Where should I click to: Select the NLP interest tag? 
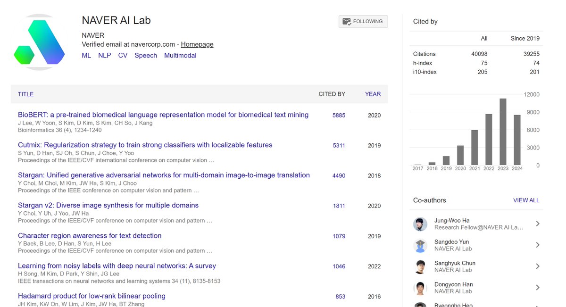[105, 55]
